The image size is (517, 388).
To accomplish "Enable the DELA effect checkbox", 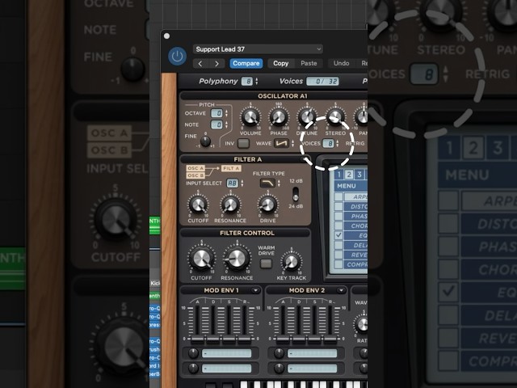I will [x=338, y=245].
